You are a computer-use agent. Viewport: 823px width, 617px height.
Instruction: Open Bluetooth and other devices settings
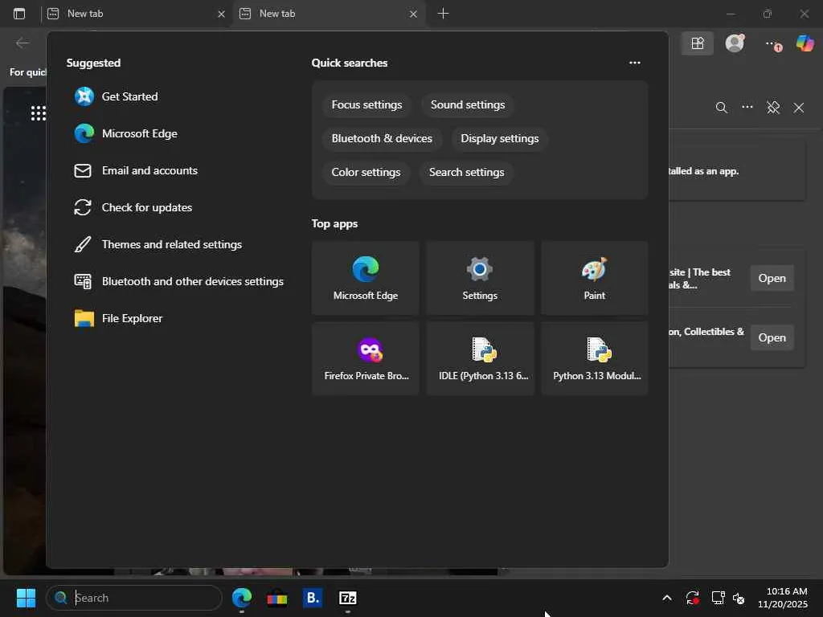click(x=178, y=282)
